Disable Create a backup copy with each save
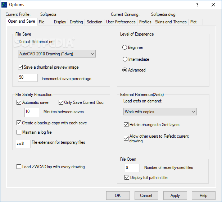The width and height of the screenshot is (222, 202). pos(19,123)
